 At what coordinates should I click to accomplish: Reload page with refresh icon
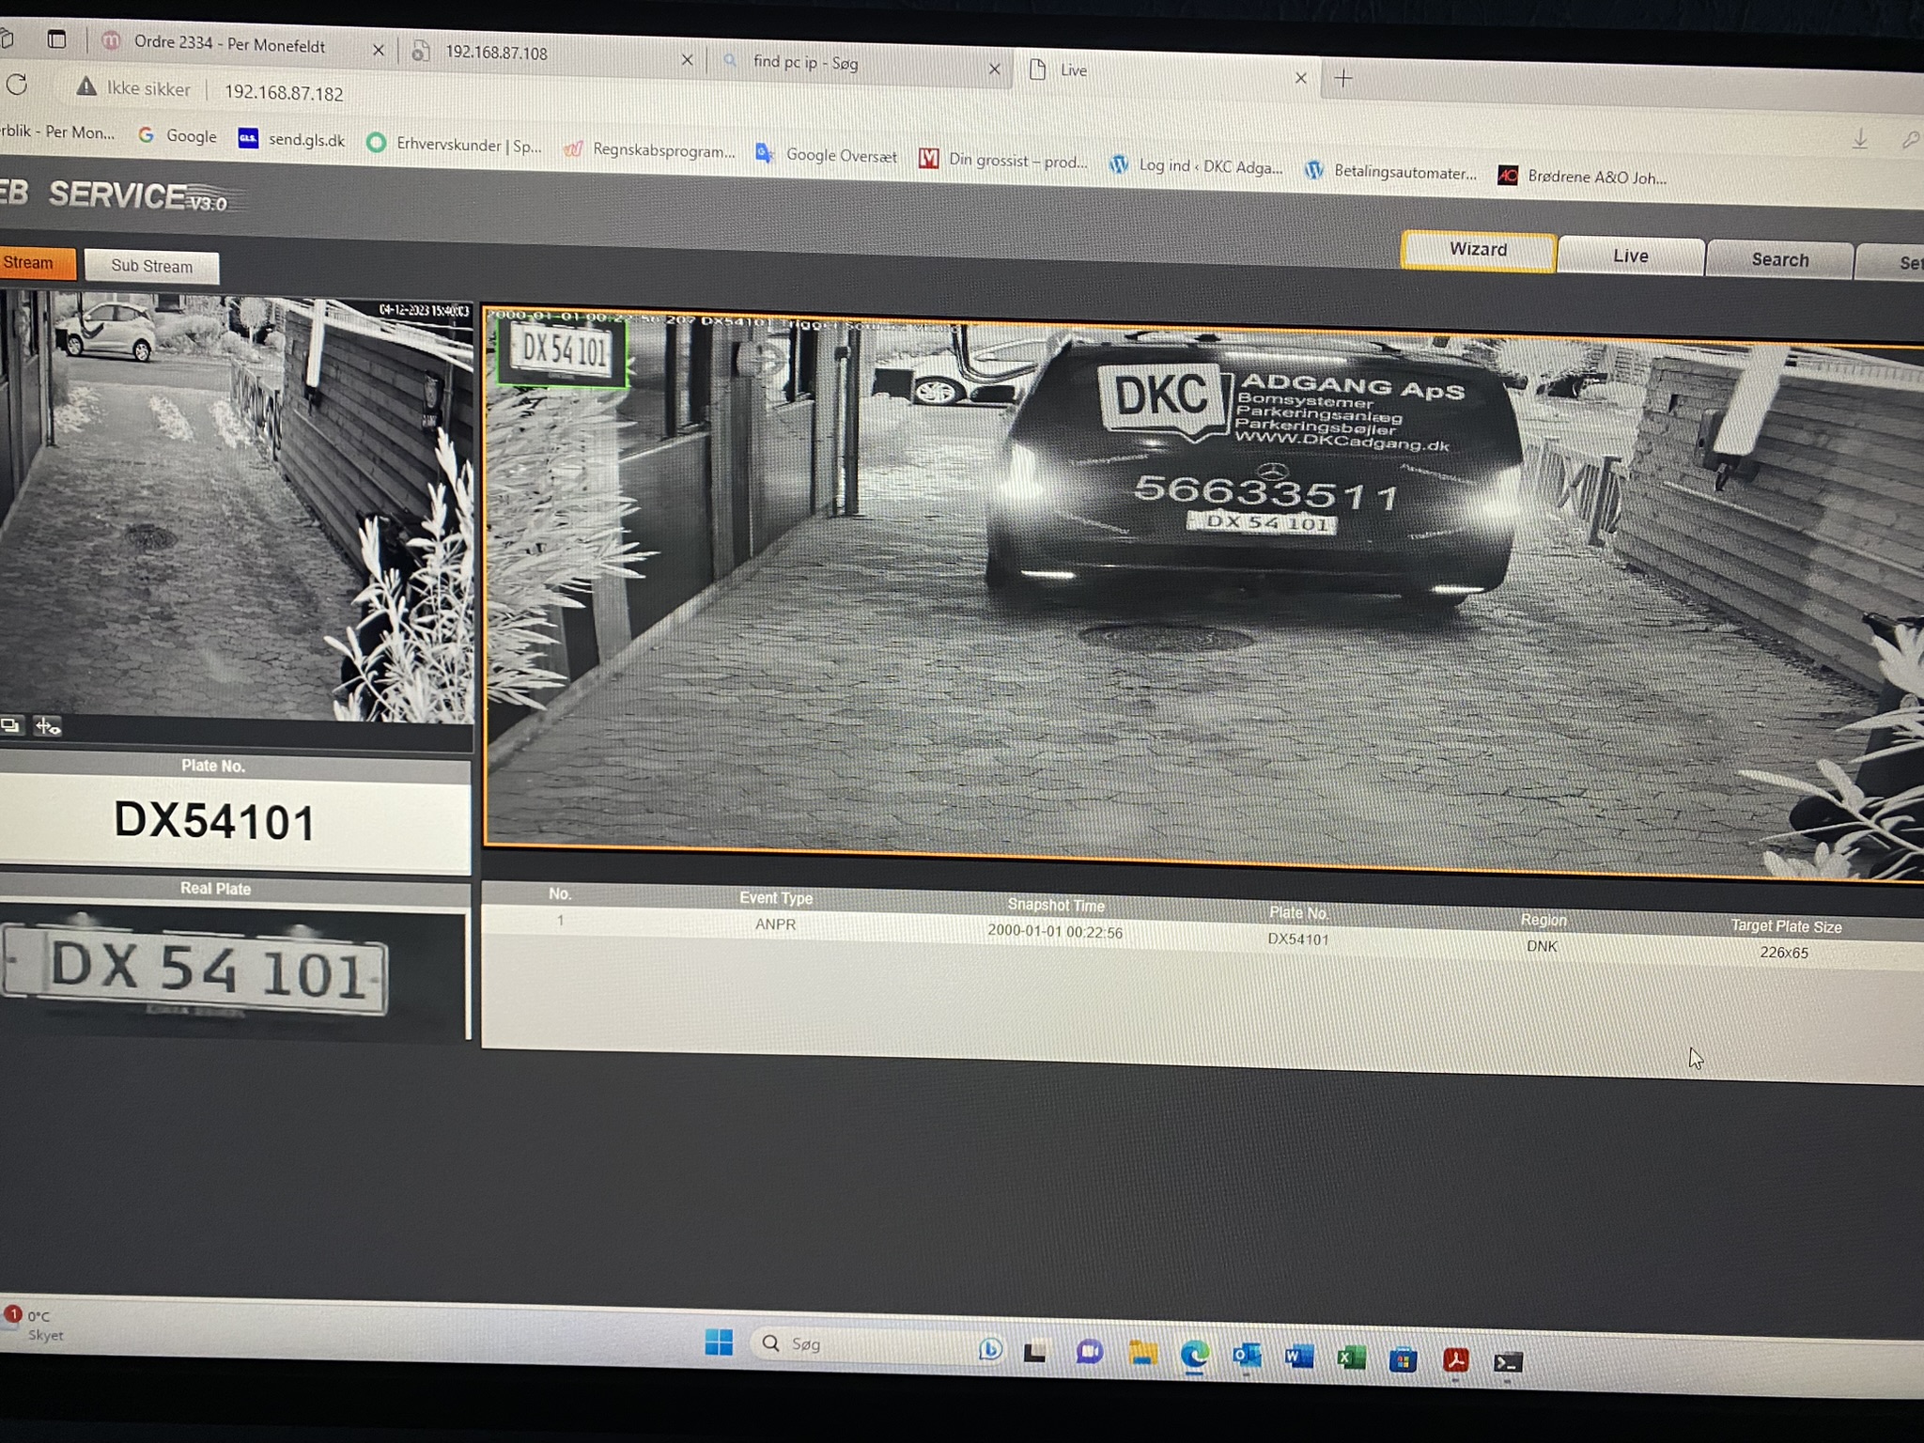[x=17, y=85]
